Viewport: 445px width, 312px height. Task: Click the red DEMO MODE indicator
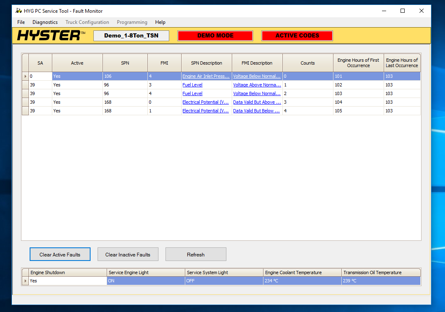point(215,36)
